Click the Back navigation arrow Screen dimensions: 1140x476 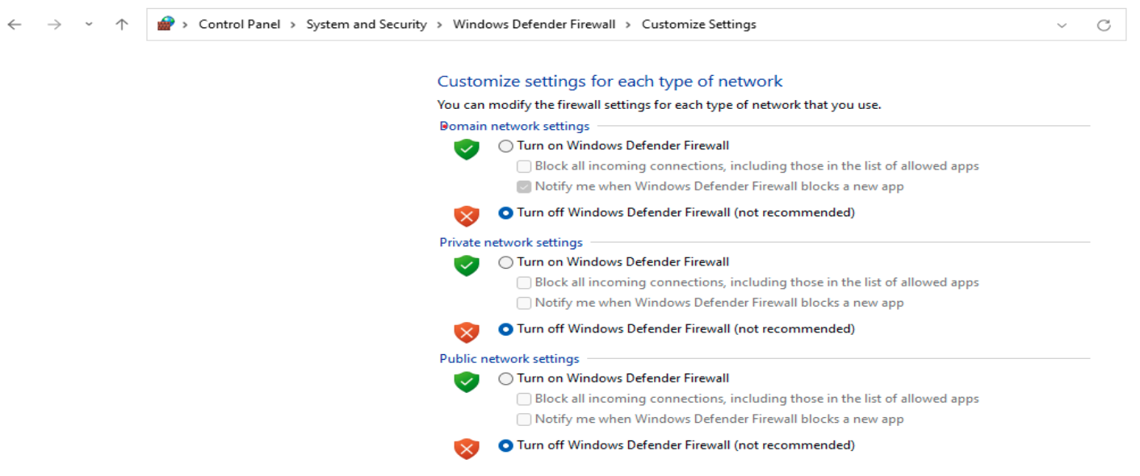pyautogui.click(x=15, y=25)
